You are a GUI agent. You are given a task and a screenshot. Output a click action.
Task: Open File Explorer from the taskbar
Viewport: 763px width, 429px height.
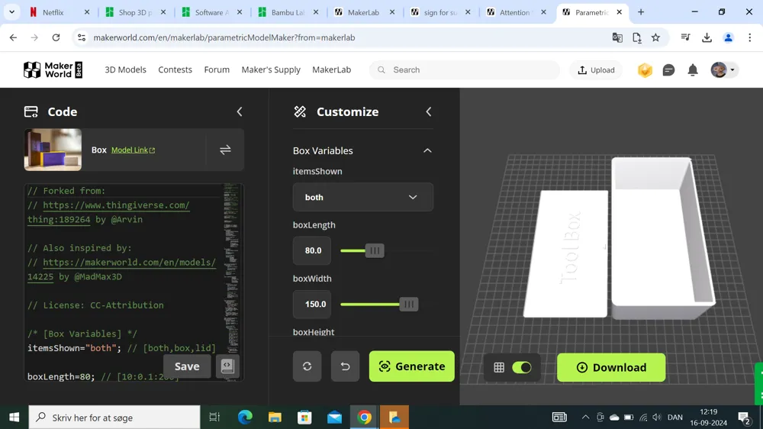coord(275,418)
